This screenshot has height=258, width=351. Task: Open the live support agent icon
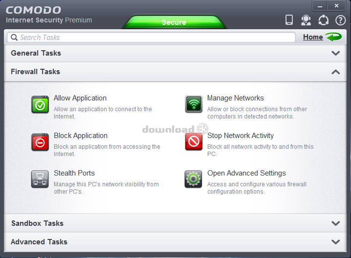point(306,20)
